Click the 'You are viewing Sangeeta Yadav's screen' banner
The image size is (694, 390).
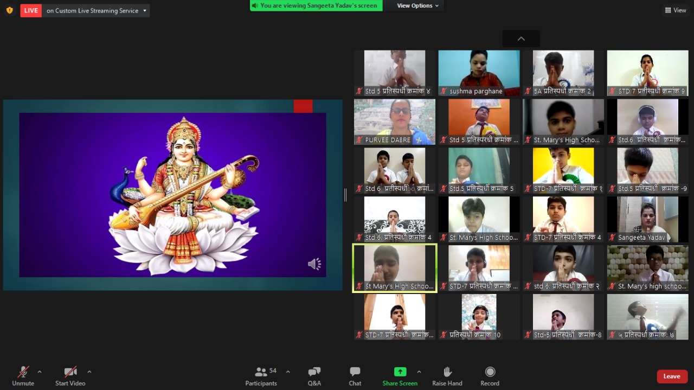tap(316, 5)
